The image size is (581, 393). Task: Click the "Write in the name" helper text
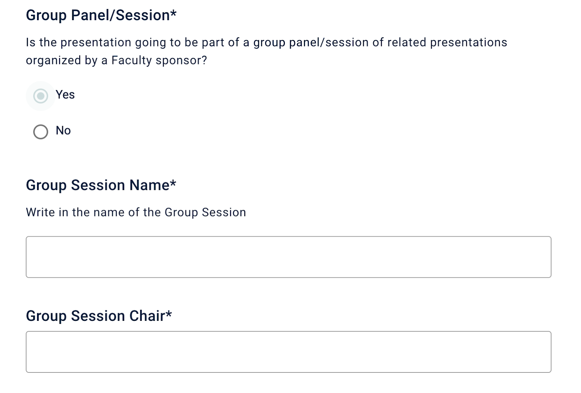coord(136,212)
